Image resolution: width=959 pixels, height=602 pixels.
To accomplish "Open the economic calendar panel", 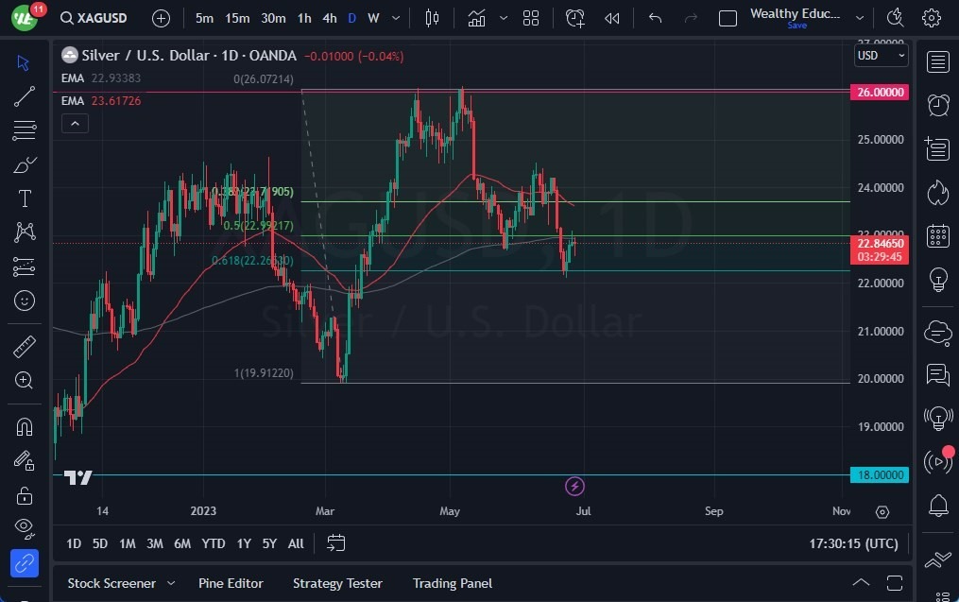I will coord(938,236).
